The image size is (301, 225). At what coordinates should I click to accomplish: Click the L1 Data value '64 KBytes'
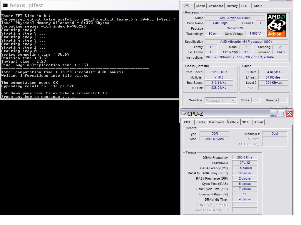pyautogui.click(x=273, y=72)
